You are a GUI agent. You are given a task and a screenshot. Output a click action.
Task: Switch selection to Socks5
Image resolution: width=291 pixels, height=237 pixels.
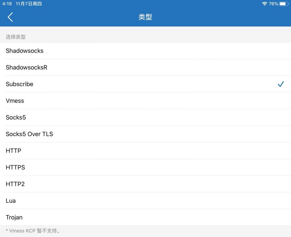[x=16, y=117]
